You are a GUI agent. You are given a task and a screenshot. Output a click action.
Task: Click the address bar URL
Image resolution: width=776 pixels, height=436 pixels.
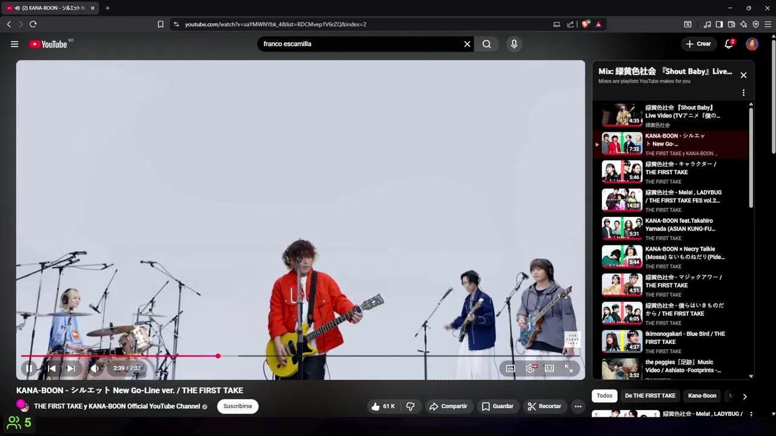[x=275, y=24]
